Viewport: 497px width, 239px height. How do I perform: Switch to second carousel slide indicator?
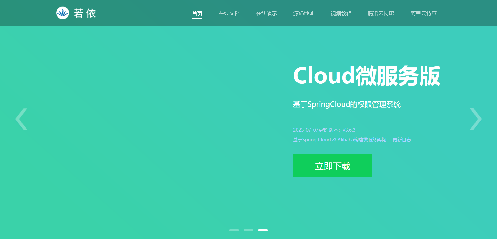click(x=248, y=230)
